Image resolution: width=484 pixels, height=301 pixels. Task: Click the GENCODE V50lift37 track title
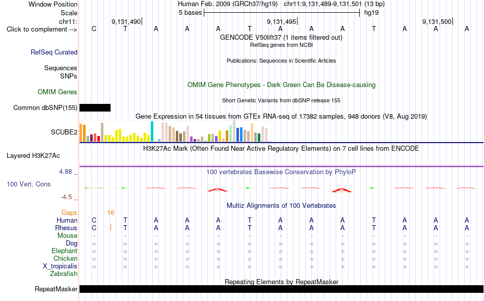click(x=281, y=37)
